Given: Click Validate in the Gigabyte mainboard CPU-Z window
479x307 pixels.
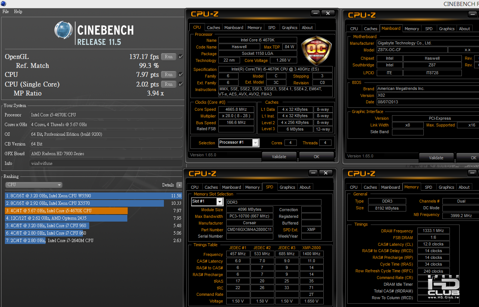Looking at the screenshot, I should point(436,158).
